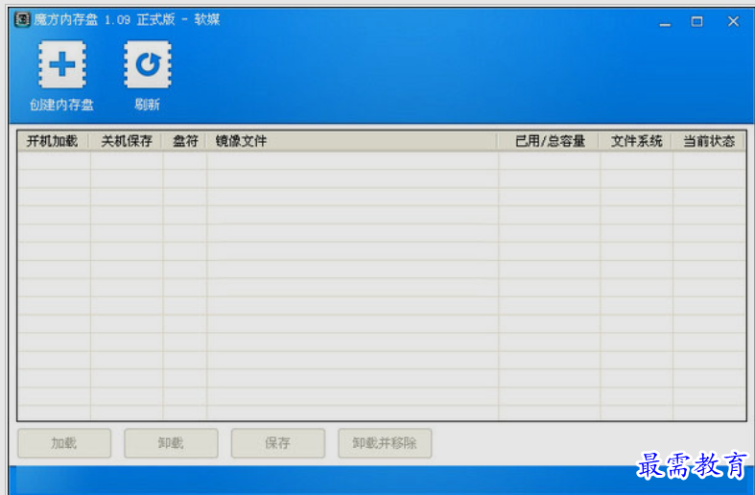The image size is (755, 495).
Task: Click the 刷新 refresh icon
Action: tap(148, 64)
